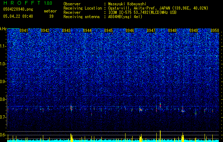
Task: Click the 0.6 kHz axis label
Action: click(x=3, y=135)
